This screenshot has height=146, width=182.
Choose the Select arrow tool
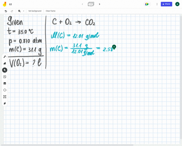5,70
